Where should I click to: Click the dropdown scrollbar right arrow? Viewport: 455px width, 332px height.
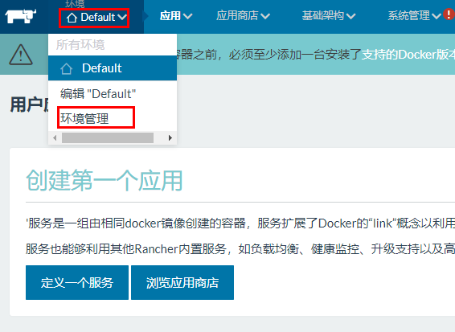click(x=170, y=137)
